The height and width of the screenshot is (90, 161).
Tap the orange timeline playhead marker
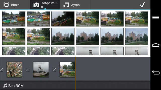click(x=75, y=73)
